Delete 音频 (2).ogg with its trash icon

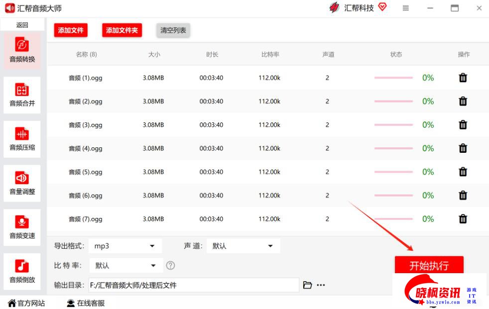[x=463, y=101]
